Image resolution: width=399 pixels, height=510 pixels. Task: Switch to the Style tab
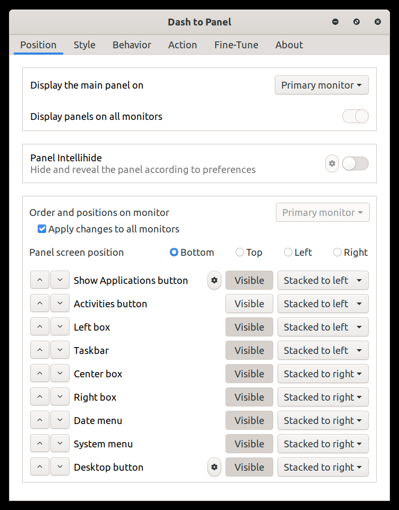[x=84, y=45]
